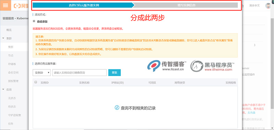The image size is (274, 130).
Task: Open 有状态 in the sidebar
Action: (x=12, y=107)
